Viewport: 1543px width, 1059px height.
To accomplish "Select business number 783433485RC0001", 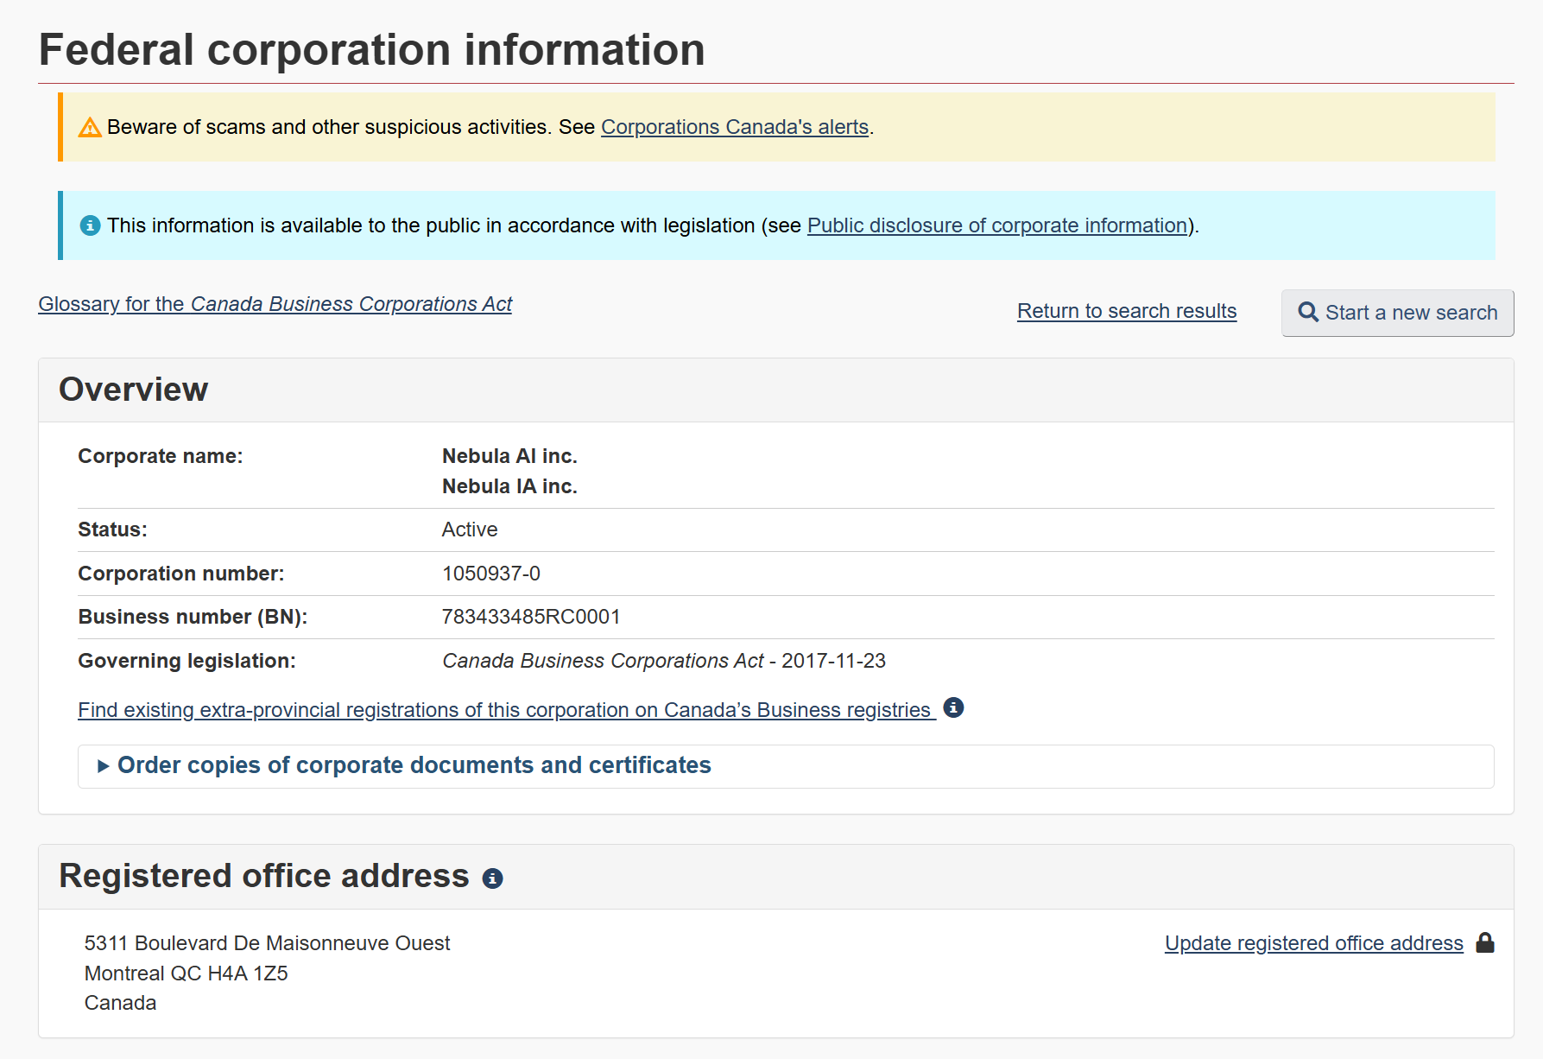I will pos(531,617).
